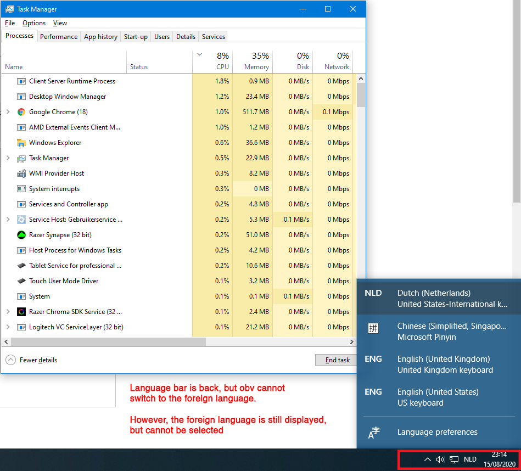This screenshot has height=471, width=521.
Task: Click the Google Chrome process icon
Action: pos(21,112)
